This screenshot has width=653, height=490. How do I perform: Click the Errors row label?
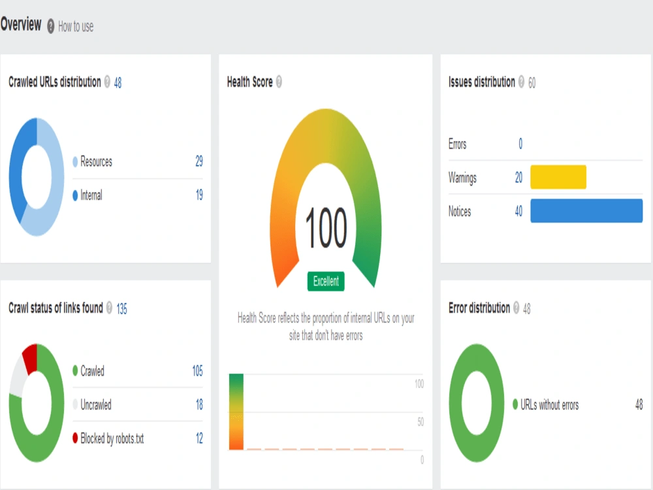pos(457,144)
